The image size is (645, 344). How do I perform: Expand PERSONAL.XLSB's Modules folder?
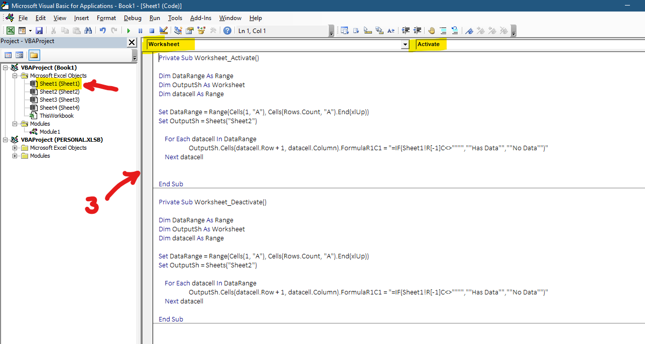(15, 156)
